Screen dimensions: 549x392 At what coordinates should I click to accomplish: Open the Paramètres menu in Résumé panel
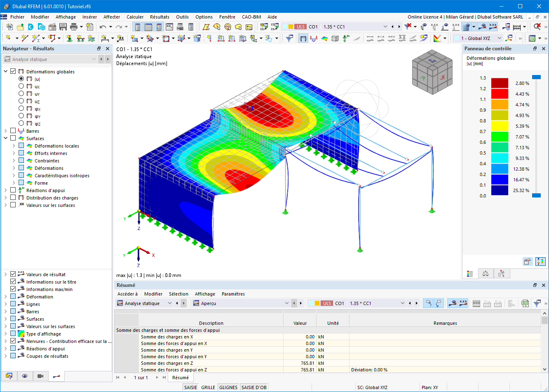[233, 294]
